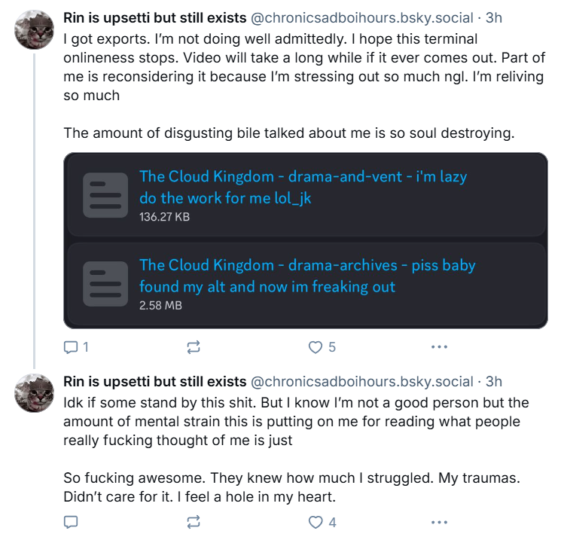This screenshot has height=540, width=561.
Task: Open more options on the first post
Action: pos(439,346)
